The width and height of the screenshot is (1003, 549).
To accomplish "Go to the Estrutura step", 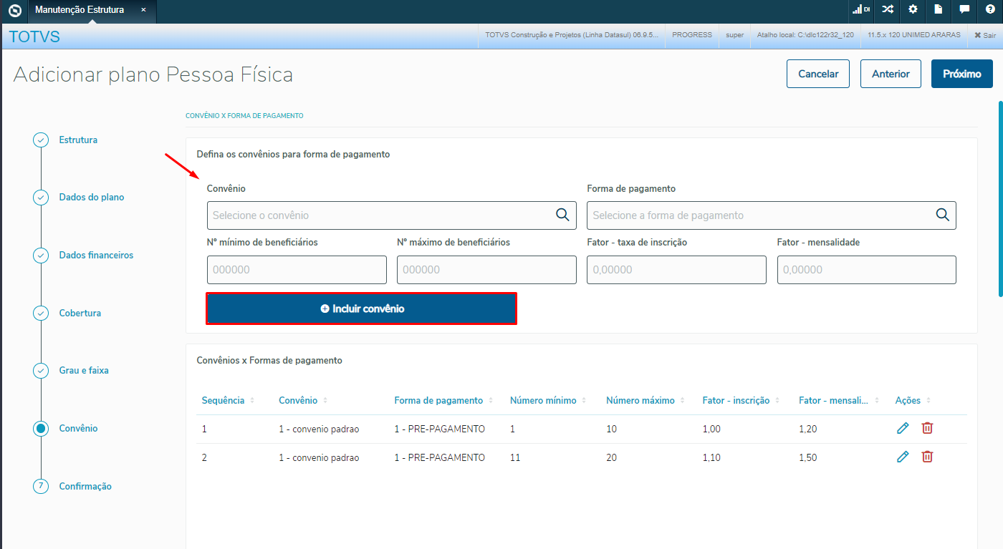I will tap(78, 140).
